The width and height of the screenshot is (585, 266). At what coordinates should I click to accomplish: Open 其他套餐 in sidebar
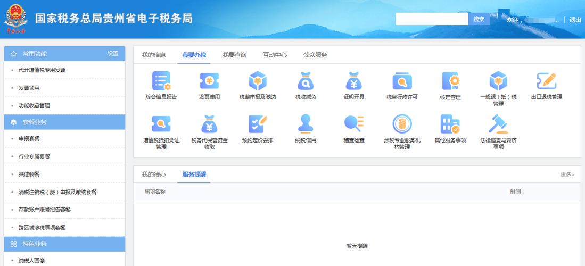(x=29, y=174)
